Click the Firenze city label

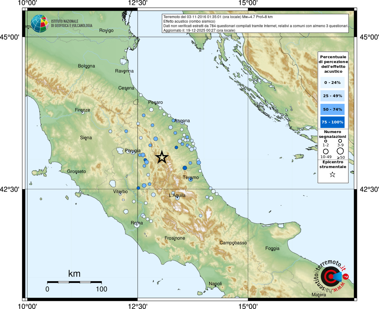(x=82, y=110)
